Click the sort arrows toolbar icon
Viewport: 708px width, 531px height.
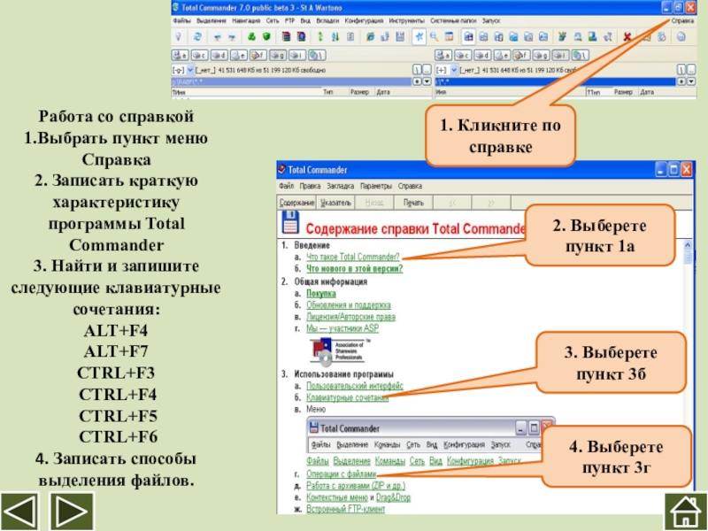tap(335, 37)
